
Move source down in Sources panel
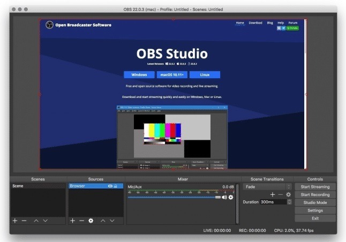pos(112,221)
